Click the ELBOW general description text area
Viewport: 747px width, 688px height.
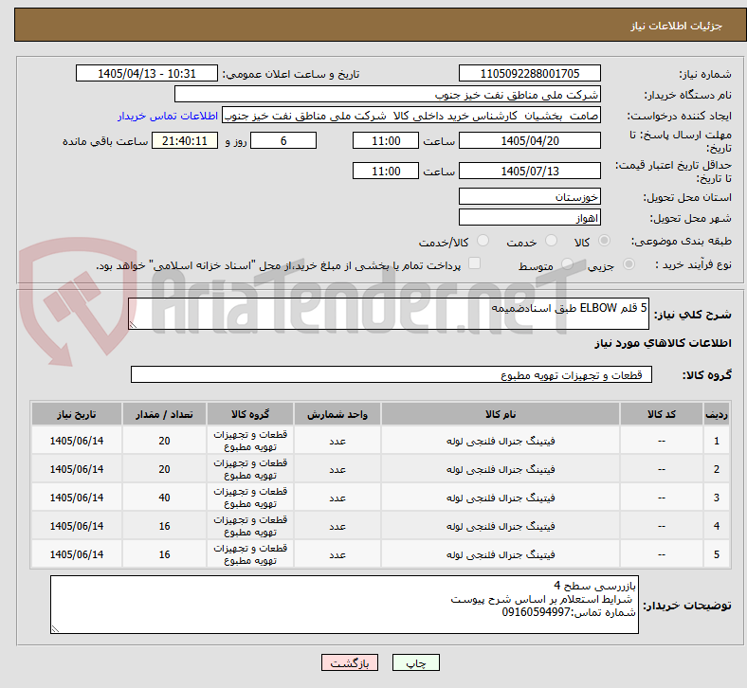coord(389,314)
